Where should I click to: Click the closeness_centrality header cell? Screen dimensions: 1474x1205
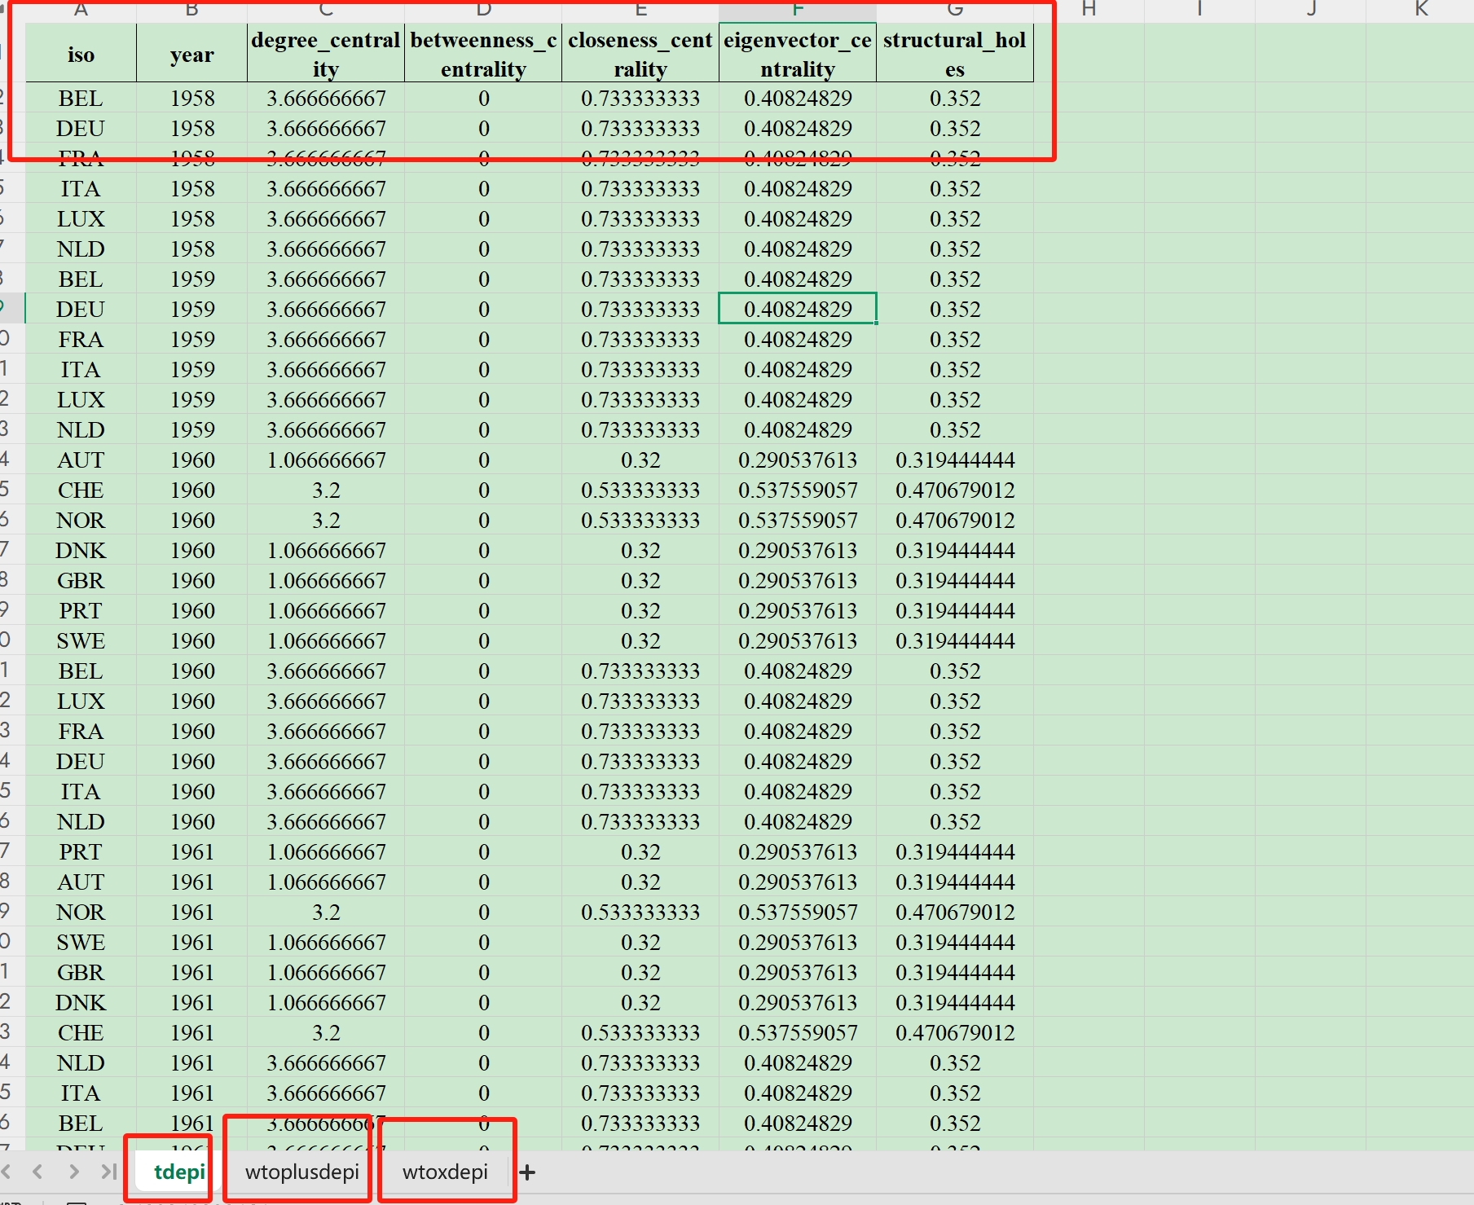[x=640, y=55]
